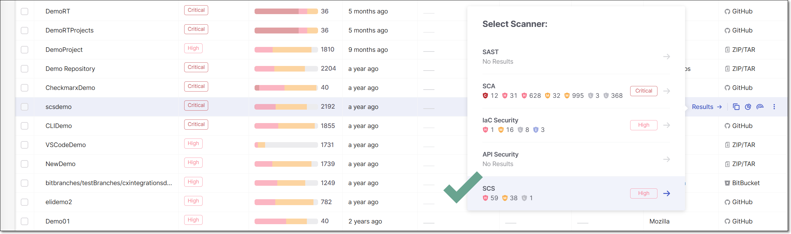791x234 pixels.
Task: Click the GitHub icon in the DemoRT row
Action: point(727,11)
